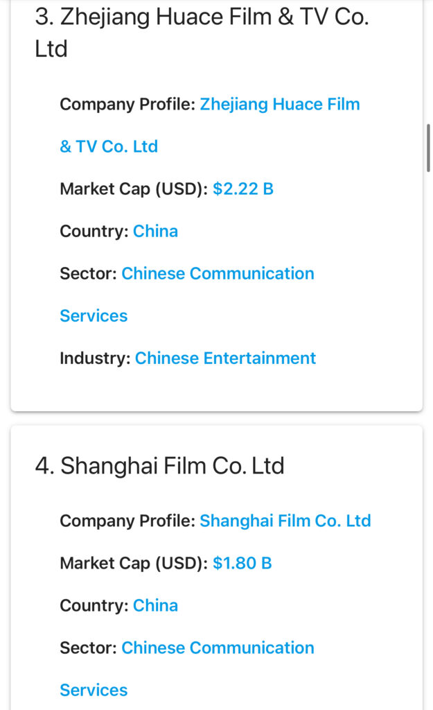
Task: Click the "Sector:" label in Zhejiang Huace card
Action: (88, 273)
